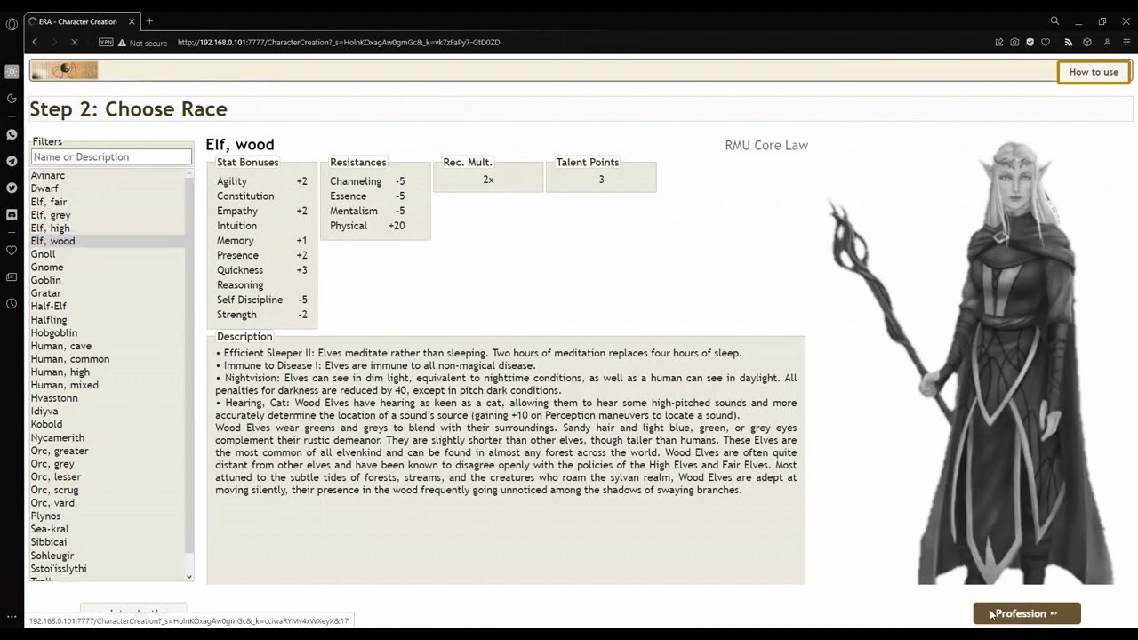Click the address bar URL
The height and width of the screenshot is (640, 1138).
[338, 42]
